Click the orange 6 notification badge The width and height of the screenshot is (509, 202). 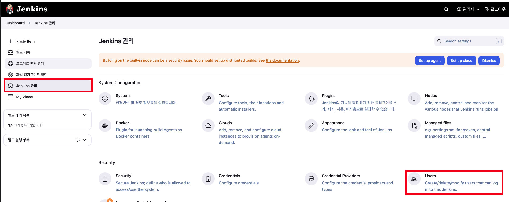[110, 200]
